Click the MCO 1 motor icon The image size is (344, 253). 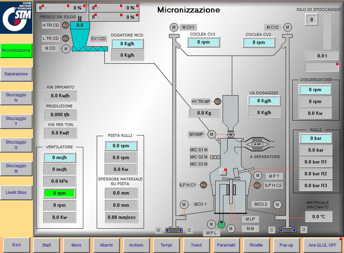[x=184, y=204]
